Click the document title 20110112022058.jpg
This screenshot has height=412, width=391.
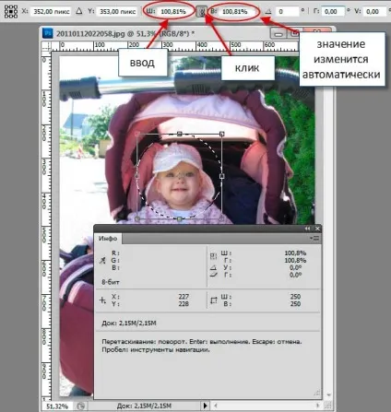pyautogui.click(x=90, y=33)
